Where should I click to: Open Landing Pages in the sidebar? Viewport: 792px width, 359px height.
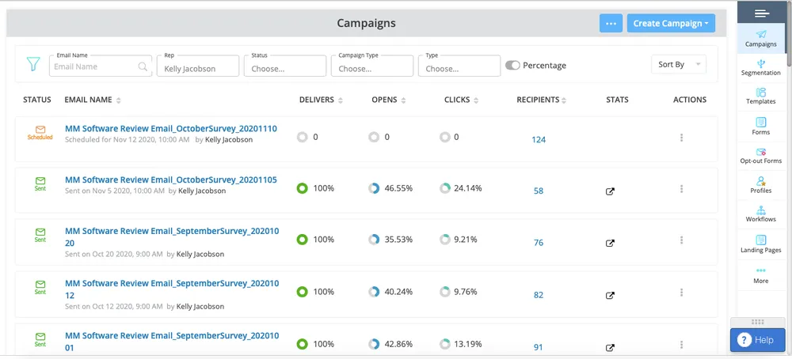[760, 244]
